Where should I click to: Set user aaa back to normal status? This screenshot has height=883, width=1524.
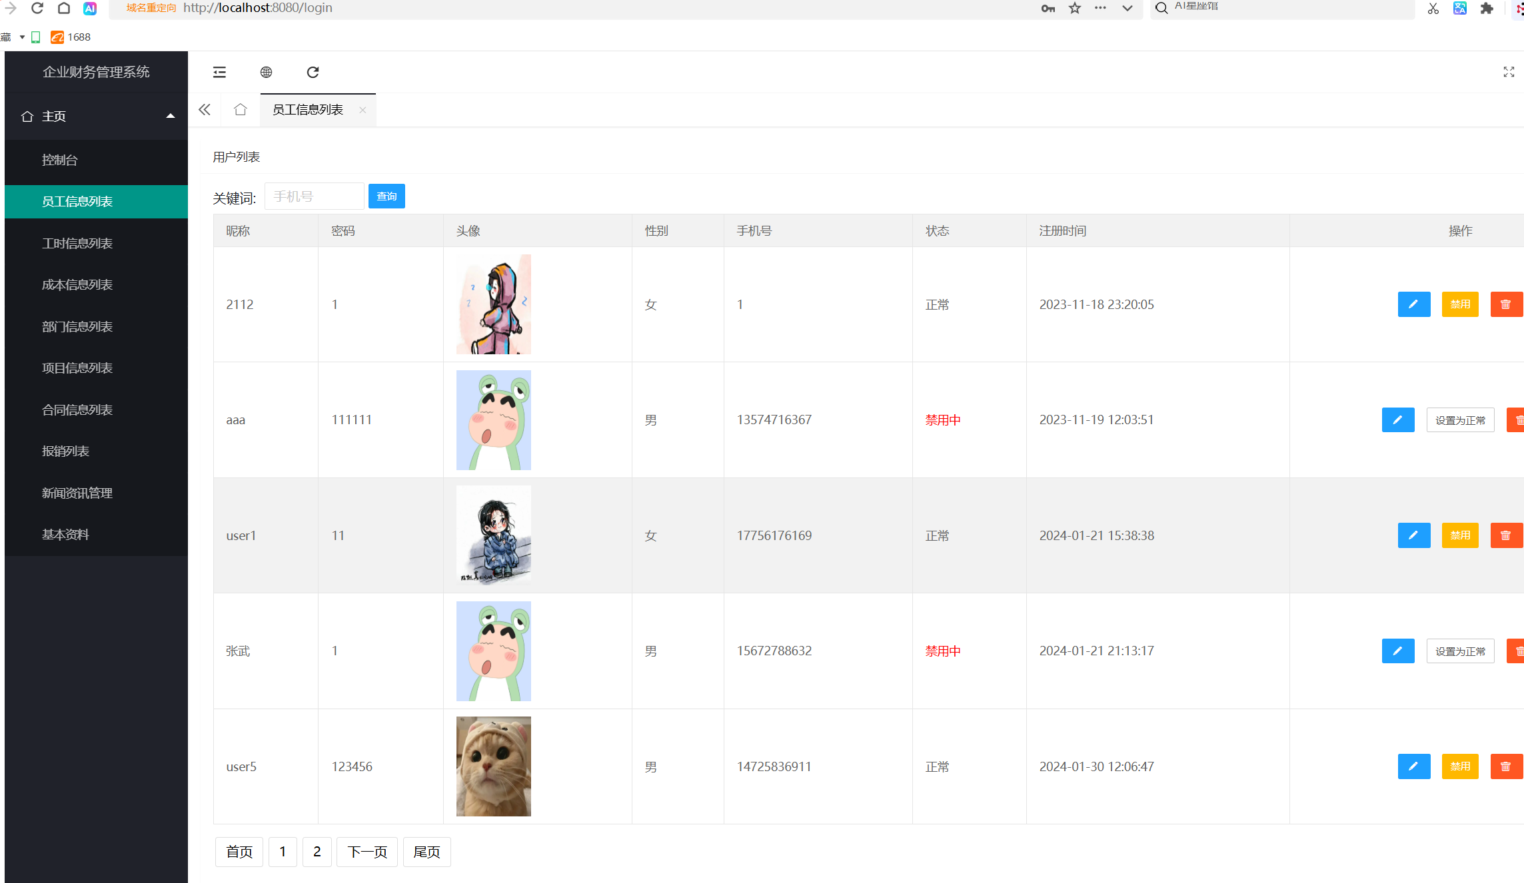(x=1459, y=420)
